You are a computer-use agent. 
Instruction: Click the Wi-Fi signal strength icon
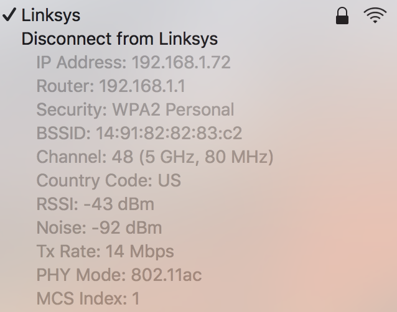point(375,16)
